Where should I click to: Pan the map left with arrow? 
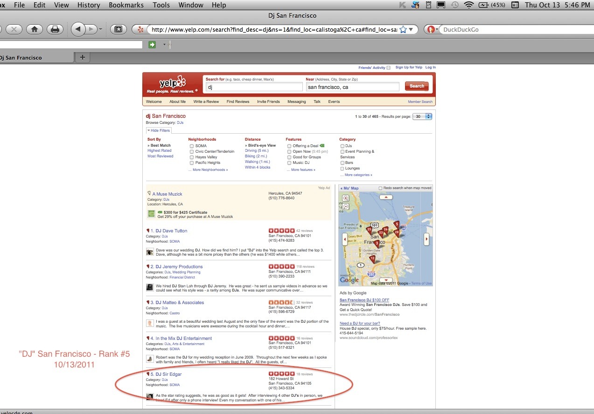(x=345, y=239)
